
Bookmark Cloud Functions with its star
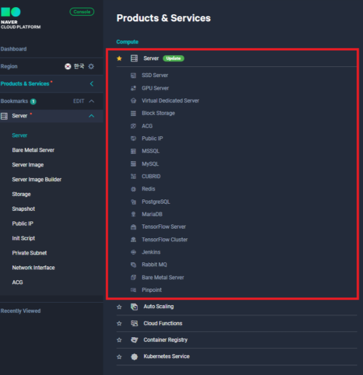click(119, 323)
